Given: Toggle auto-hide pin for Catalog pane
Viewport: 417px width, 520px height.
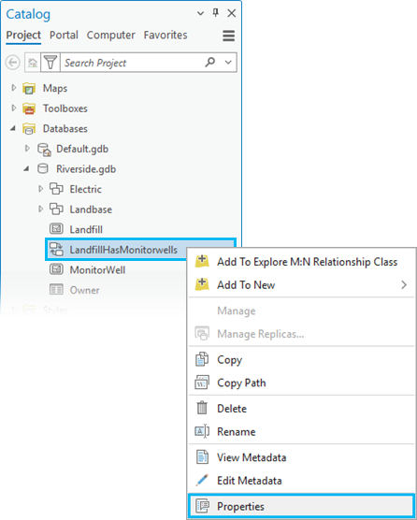Looking at the screenshot, I should (x=216, y=13).
